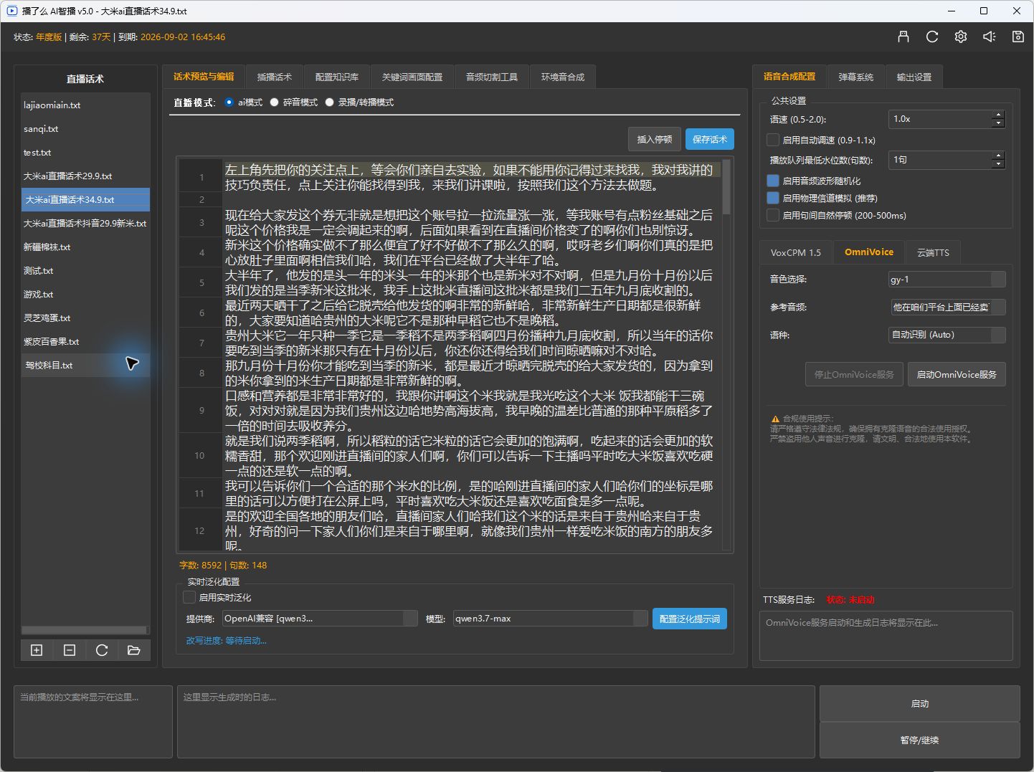Click the 语速 1.0x input field
The image size is (1034, 772).
click(940, 119)
